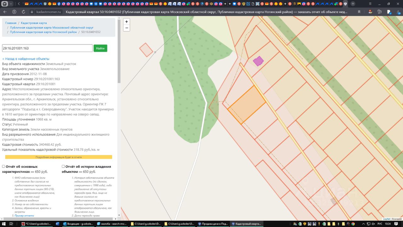This screenshot has height=227, width=403.
Task: Focus the cadastral number search field
Action: pyautogui.click(x=47, y=48)
